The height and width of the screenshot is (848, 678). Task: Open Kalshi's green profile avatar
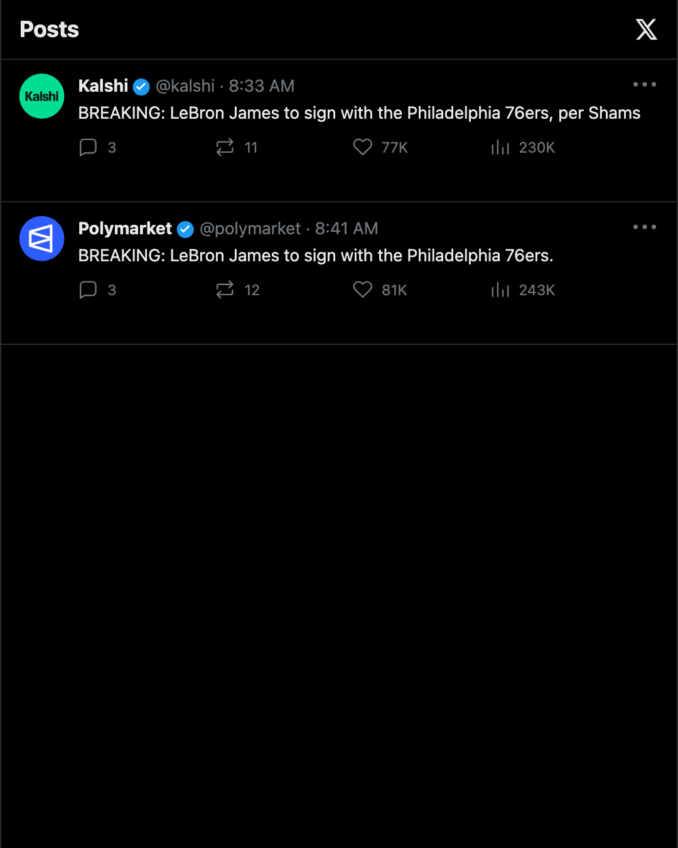42,96
